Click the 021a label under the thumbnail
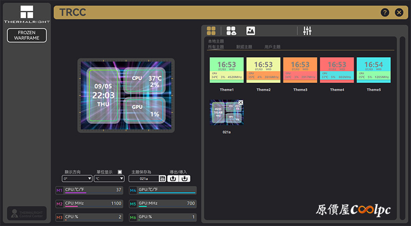 tap(227, 132)
